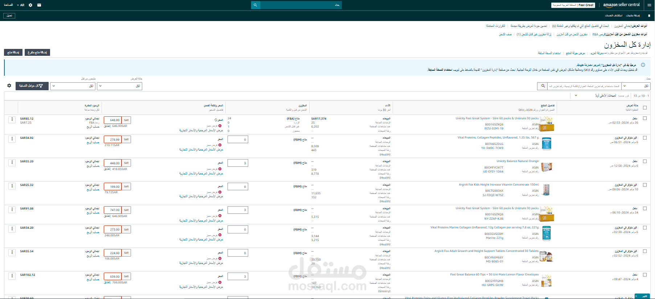
Task: Open the settings gear in top bar
Action: point(30,5)
